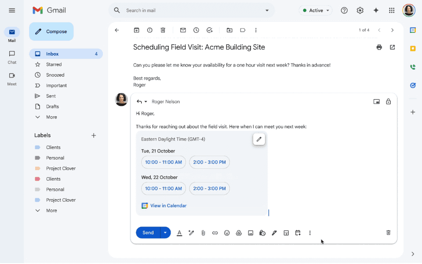Add this email to Tasks
The width and height of the screenshot is (422, 264).
pyautogui.click(x=210, y=30)
